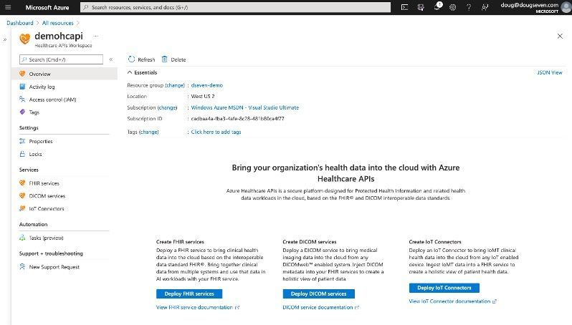The image size is (572, 325).
Task: Open the feedback icon in the top bar
Action: (x=485, y=7)
